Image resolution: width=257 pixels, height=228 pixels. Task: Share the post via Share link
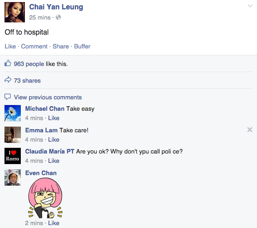(x=61, y=46)
